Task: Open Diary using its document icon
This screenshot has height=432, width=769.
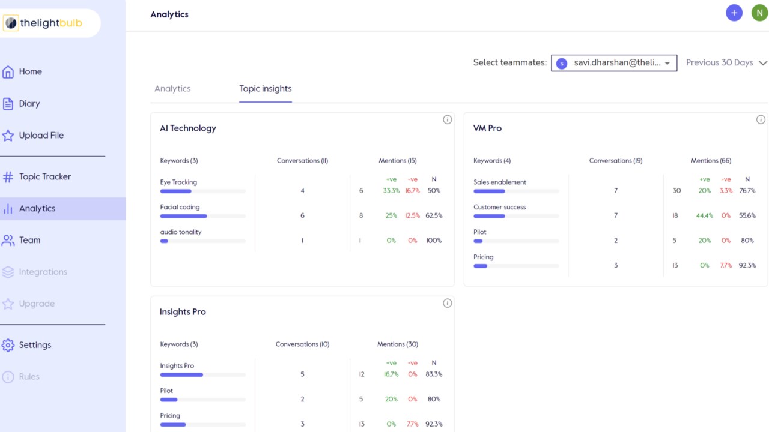Action: pos(8,104)
